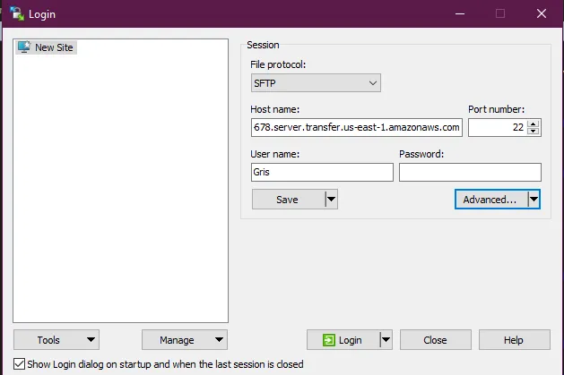Click the User name field containing Gris

click(322, 173)
